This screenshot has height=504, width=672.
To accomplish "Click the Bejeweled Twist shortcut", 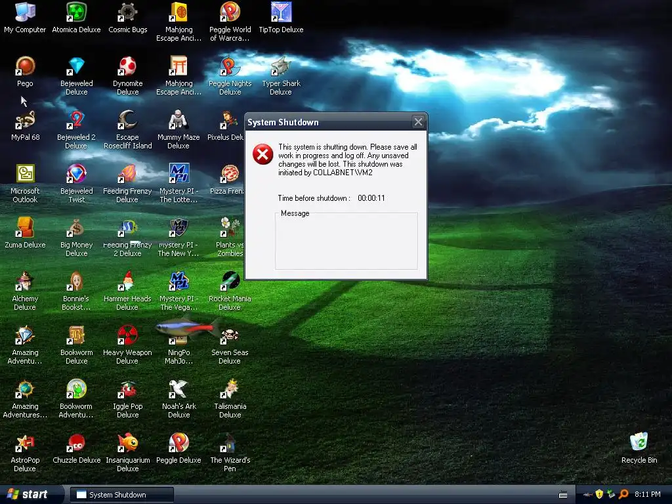I will pos(76,184).
